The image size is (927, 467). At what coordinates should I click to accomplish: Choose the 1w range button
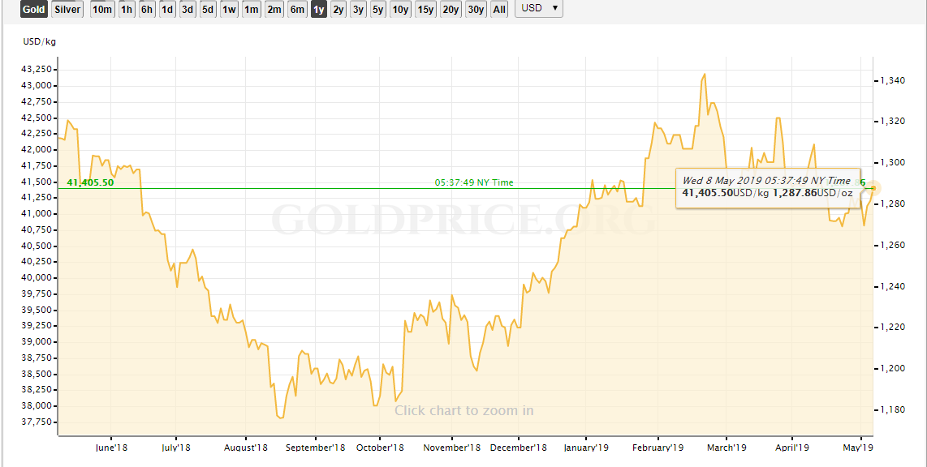point(229,10)
